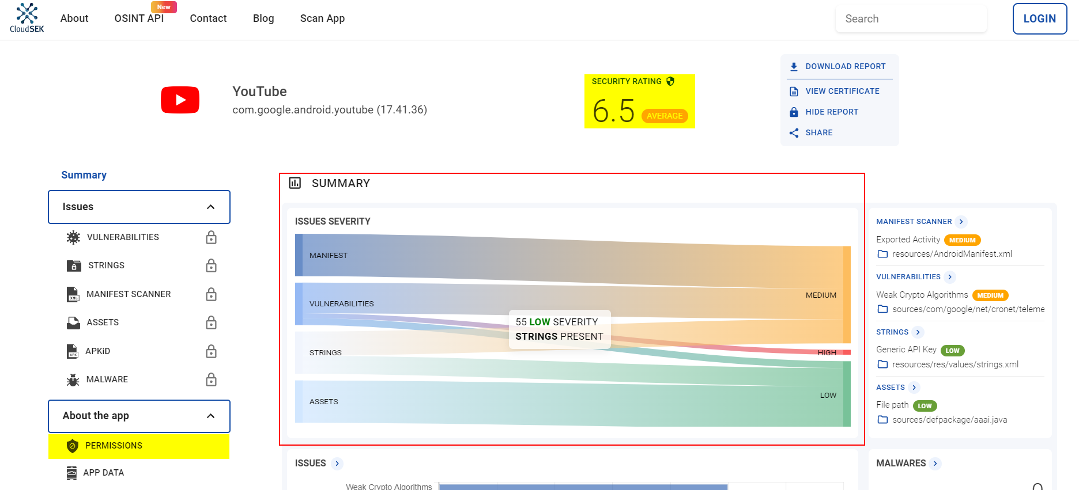The height and width of the screenshot is (490, 1079).
Task: Open PERMISSIONS in sidebar
Action: pyautogui.click(x=139, y=446)
